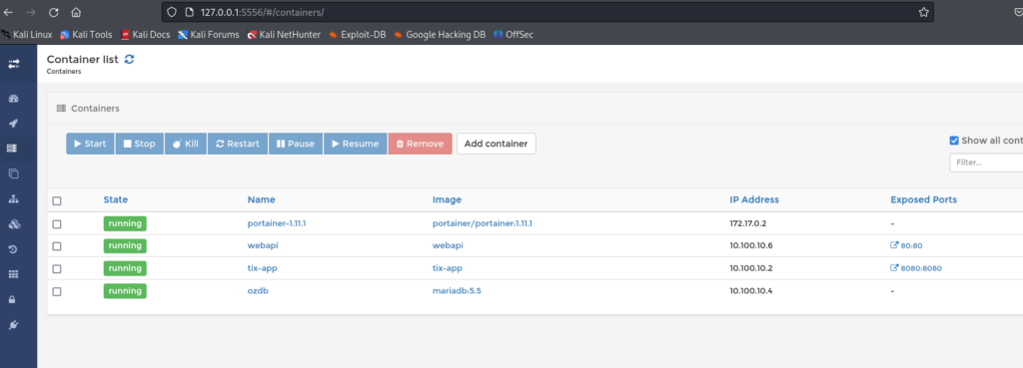
Task: Open the Dashboard sidebar icon
Action: point(13,99)
